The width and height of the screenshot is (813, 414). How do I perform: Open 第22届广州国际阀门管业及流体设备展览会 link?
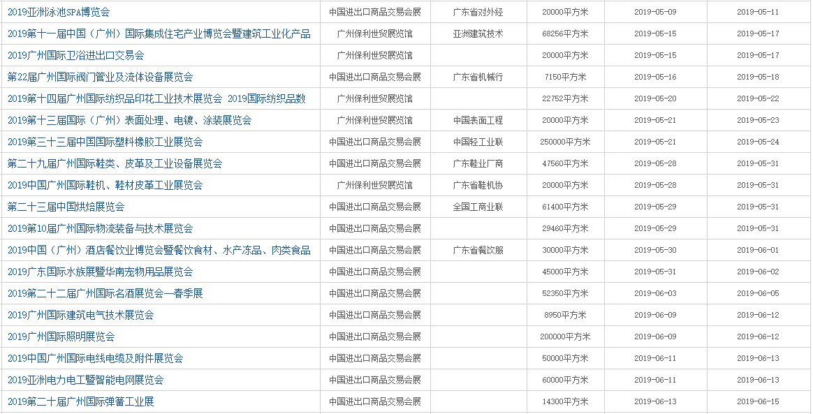(x=100, y=77)
